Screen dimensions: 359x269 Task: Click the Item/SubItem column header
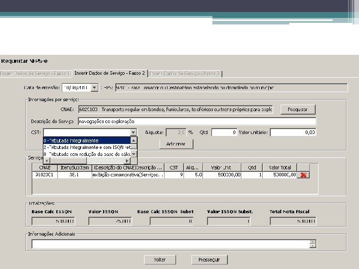(75, 168)
